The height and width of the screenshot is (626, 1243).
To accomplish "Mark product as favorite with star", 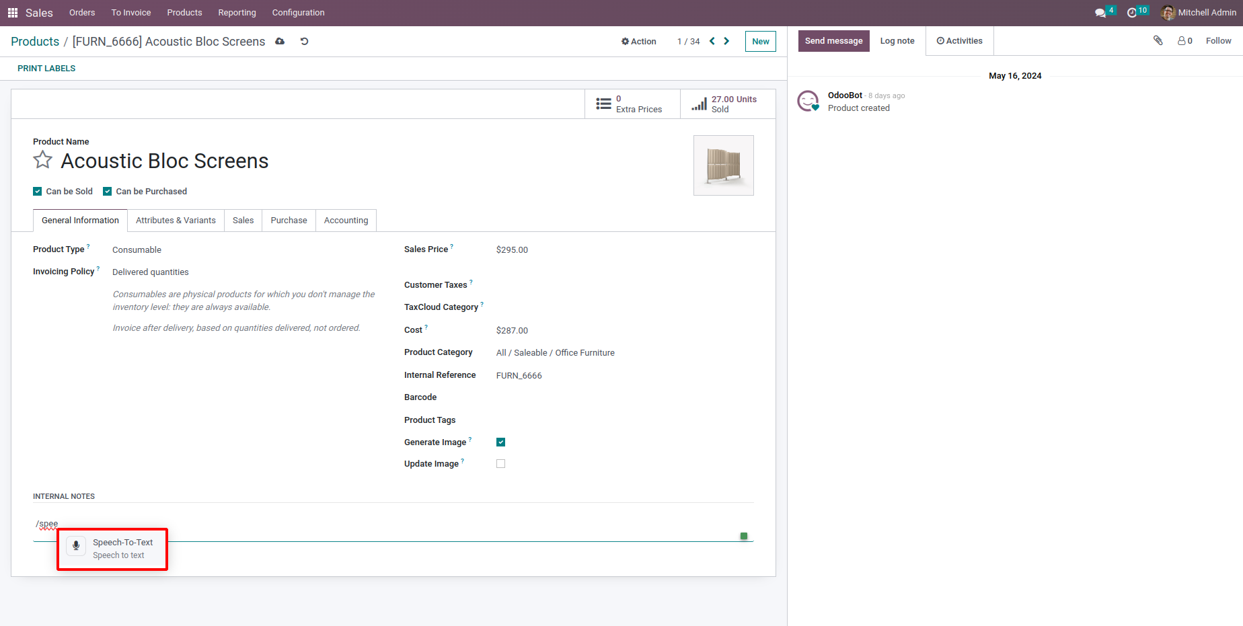I will tap(43, 160).
